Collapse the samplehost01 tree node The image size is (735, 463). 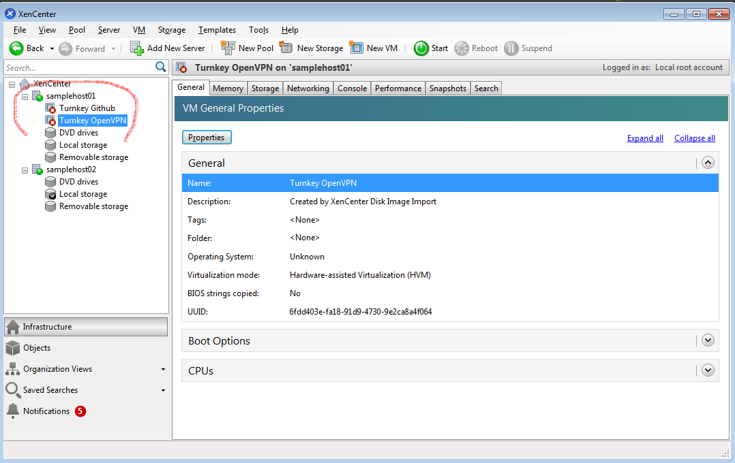(x=25, y=97)
